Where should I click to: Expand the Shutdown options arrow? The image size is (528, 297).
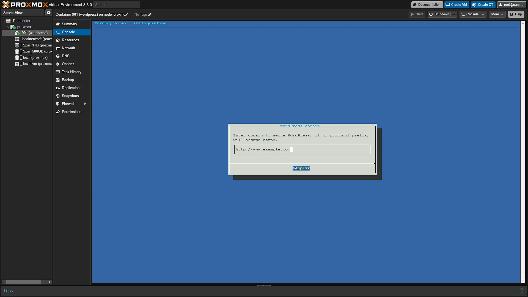454,14
